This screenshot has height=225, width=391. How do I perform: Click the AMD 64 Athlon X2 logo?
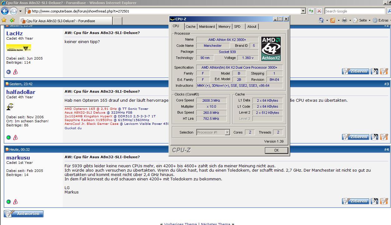pos(271,49)
